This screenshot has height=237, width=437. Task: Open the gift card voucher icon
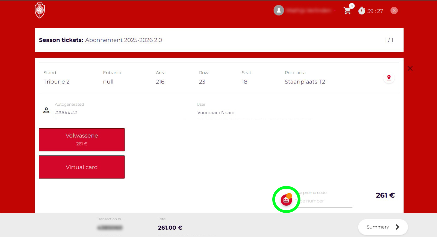pyautogui.click(x=286, y=200)
